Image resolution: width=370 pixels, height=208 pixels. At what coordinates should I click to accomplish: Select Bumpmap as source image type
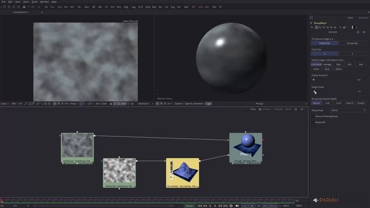point(352,43)
